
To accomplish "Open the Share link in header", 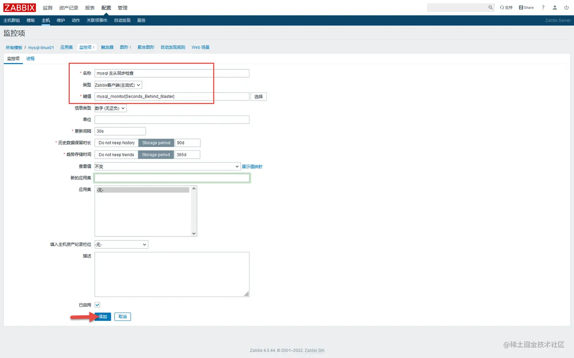I will click(x=526, y=8).
